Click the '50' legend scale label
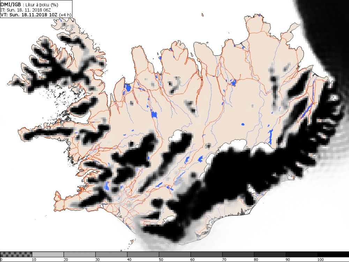 [161, 260]
